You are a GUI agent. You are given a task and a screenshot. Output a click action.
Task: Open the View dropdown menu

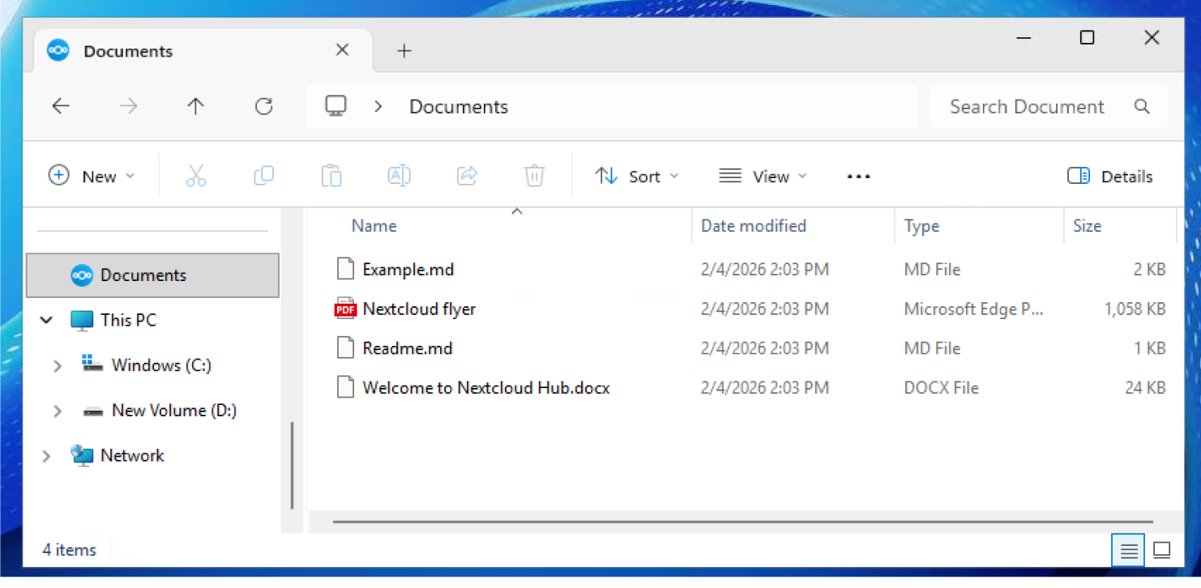tap(763, 177)
